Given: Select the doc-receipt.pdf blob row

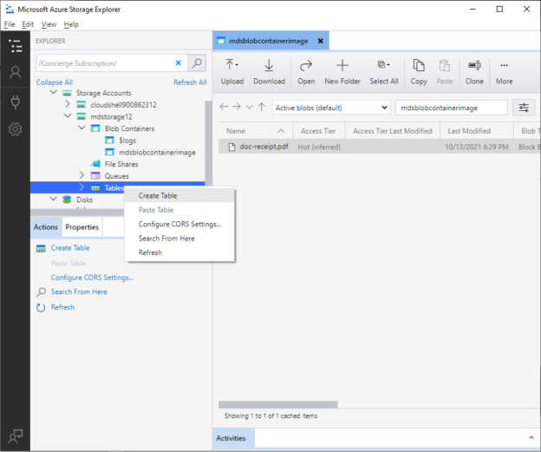Looking at the screenshot, I should click(x=380, y=147).
